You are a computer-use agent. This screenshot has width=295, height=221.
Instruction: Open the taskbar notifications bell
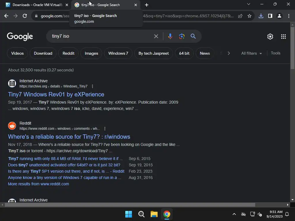[x=287, y=214]
